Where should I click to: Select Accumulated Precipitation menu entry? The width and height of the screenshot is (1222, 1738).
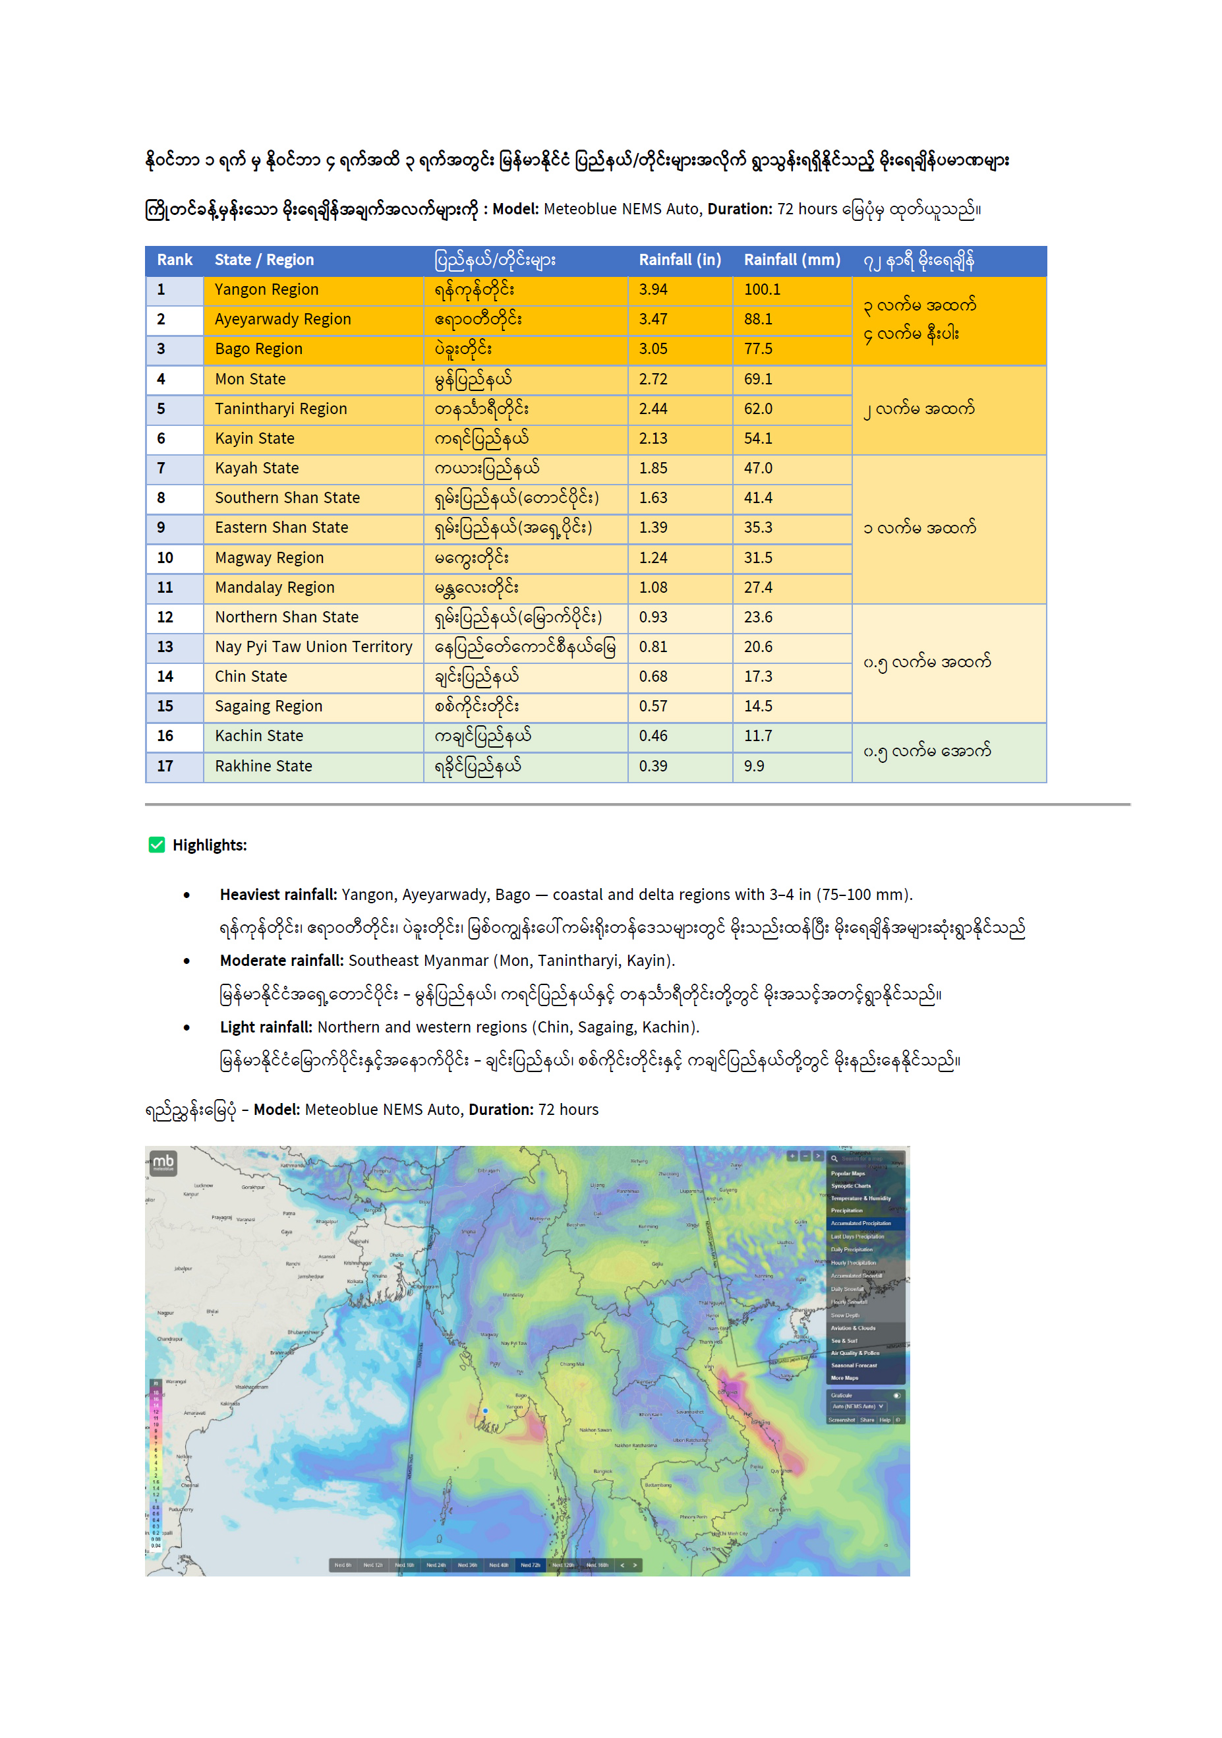coord(860,1223)
